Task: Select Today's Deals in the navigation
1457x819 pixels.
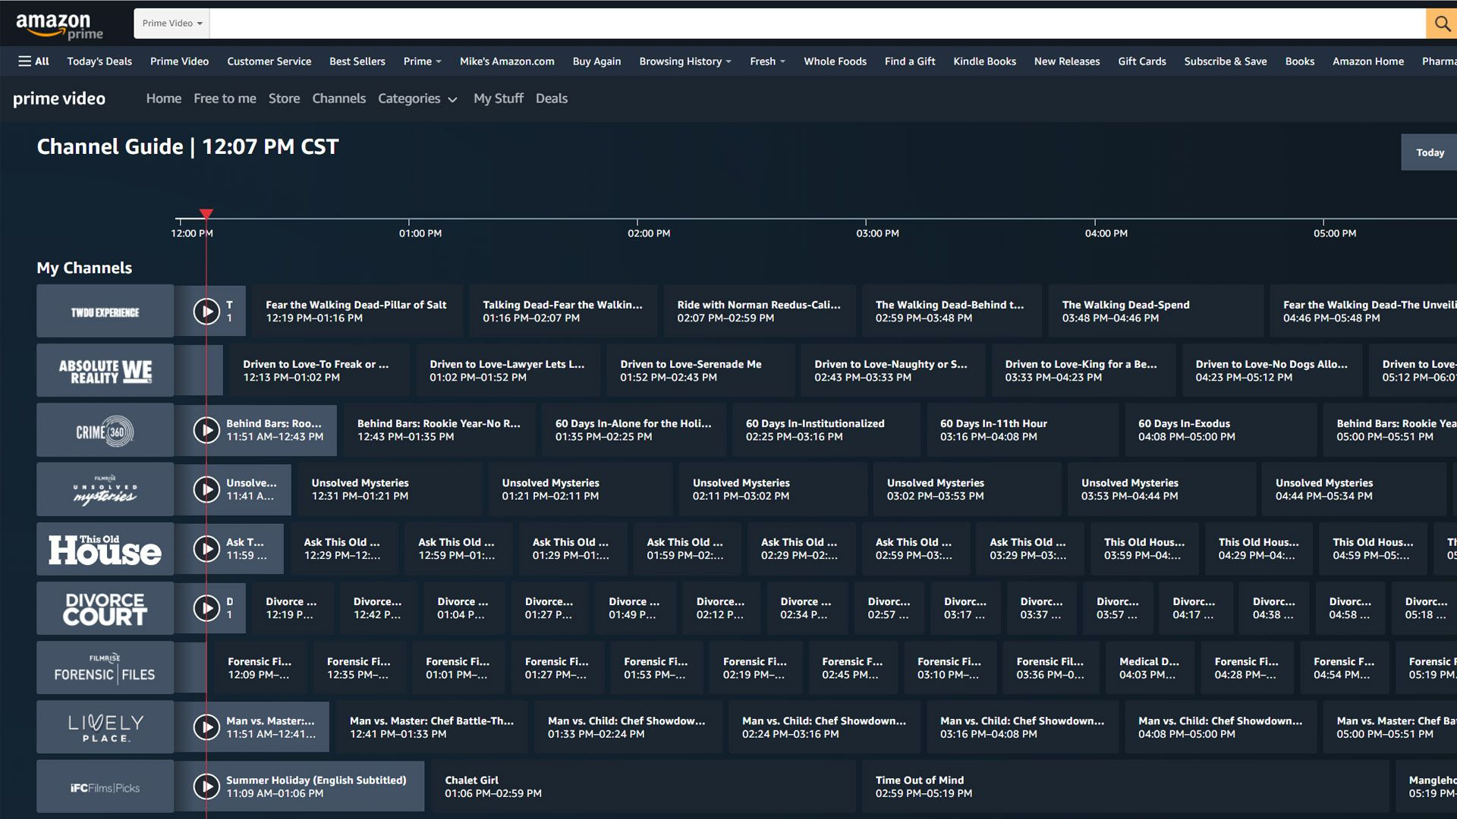Action: (99, 61)
